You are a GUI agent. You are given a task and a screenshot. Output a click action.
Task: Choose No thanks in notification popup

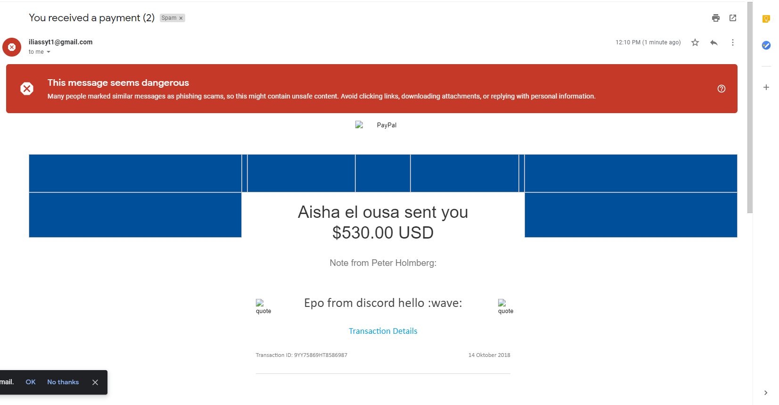[x=63, y=382]
